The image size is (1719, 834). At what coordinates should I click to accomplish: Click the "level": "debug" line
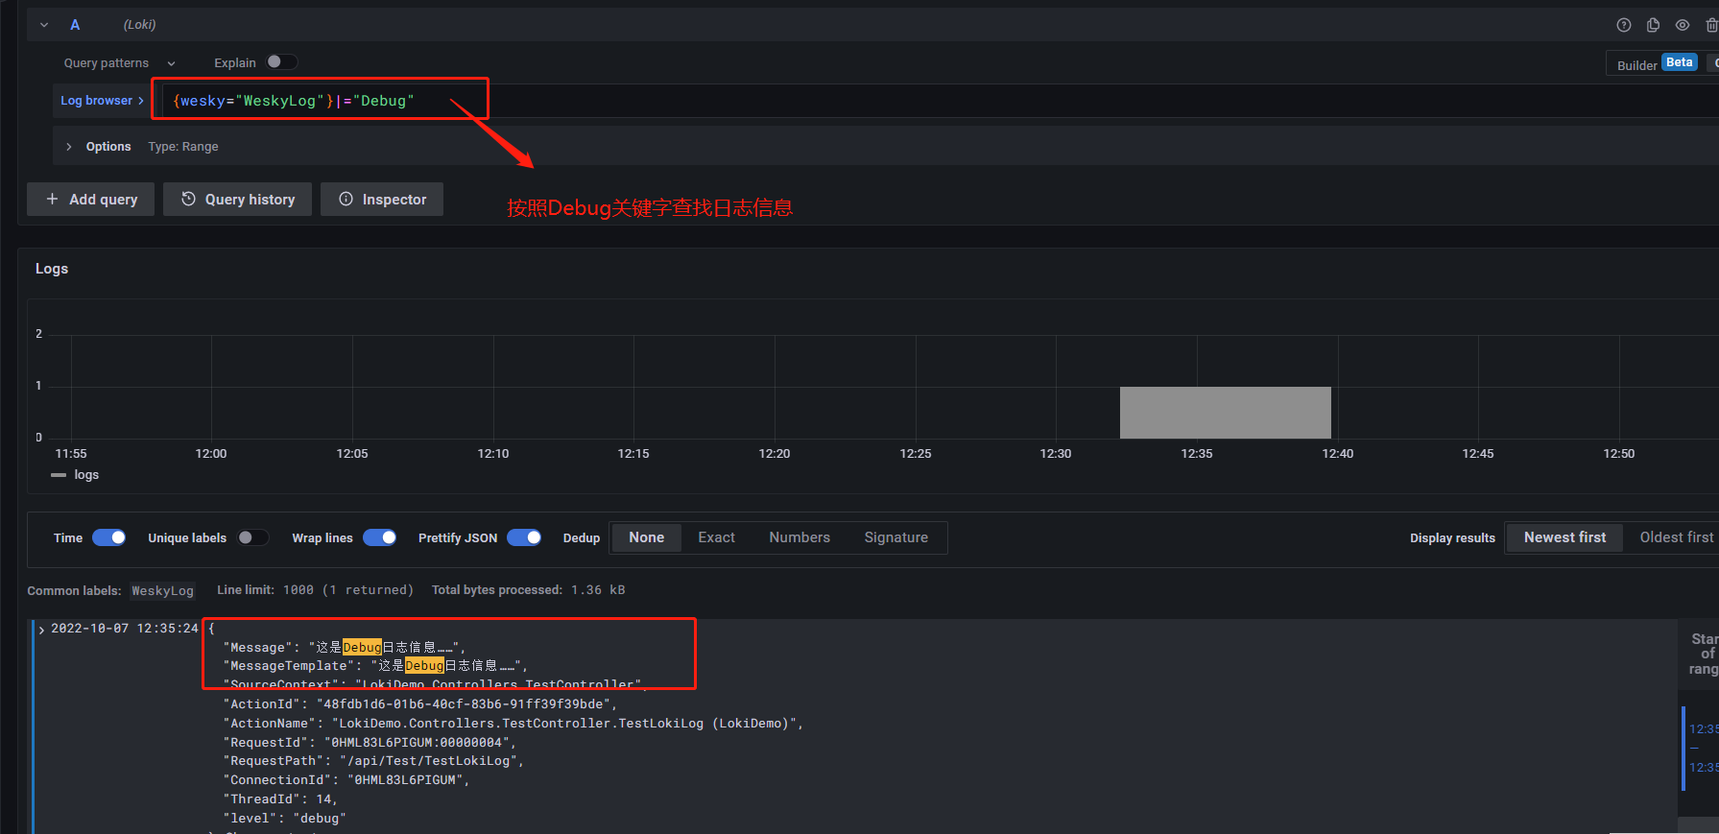[x=284, y=819]
